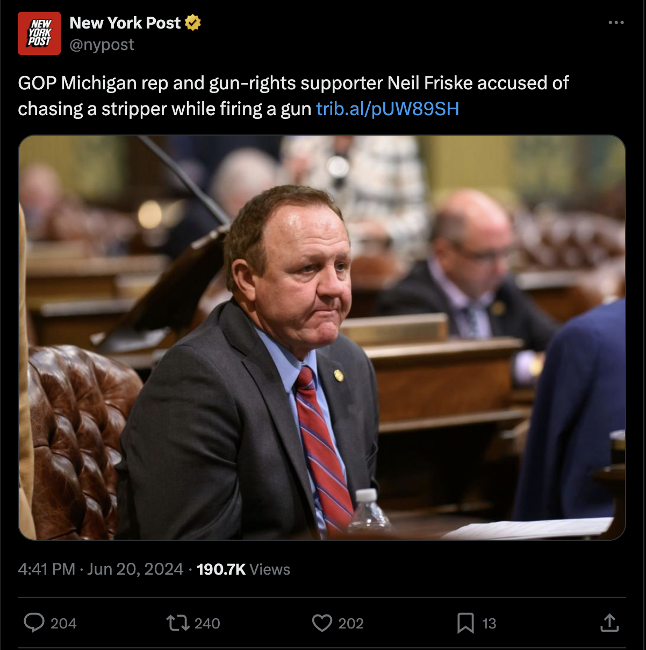Screen dimensions: 646x650
Task: Click the @nypost handle
Action: coord(102,45)
